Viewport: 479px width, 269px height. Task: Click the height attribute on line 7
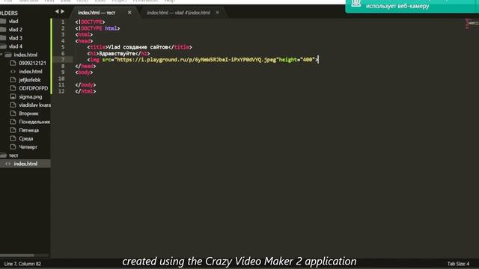click(298, 60)
